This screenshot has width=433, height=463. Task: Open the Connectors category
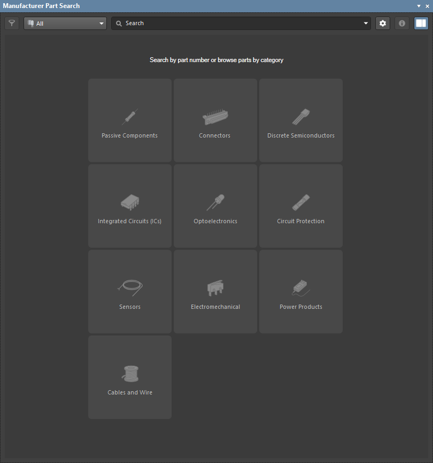pyautogui.click(x=215, y=120)
